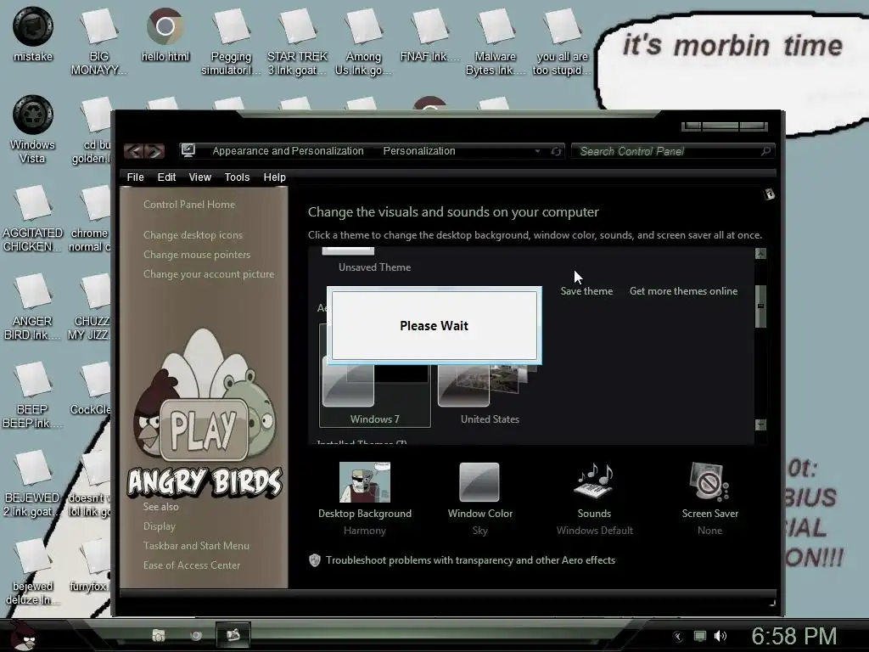Open STAR TREK 3 desktop shortcut

point(297,42)
